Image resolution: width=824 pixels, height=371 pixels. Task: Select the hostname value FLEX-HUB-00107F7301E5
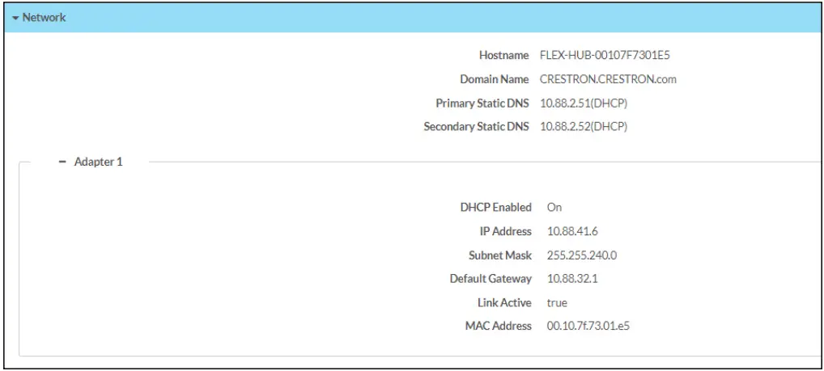(604, 56)
